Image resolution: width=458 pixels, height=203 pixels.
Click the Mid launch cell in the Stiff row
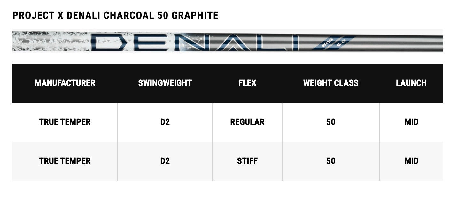[411, 161]
